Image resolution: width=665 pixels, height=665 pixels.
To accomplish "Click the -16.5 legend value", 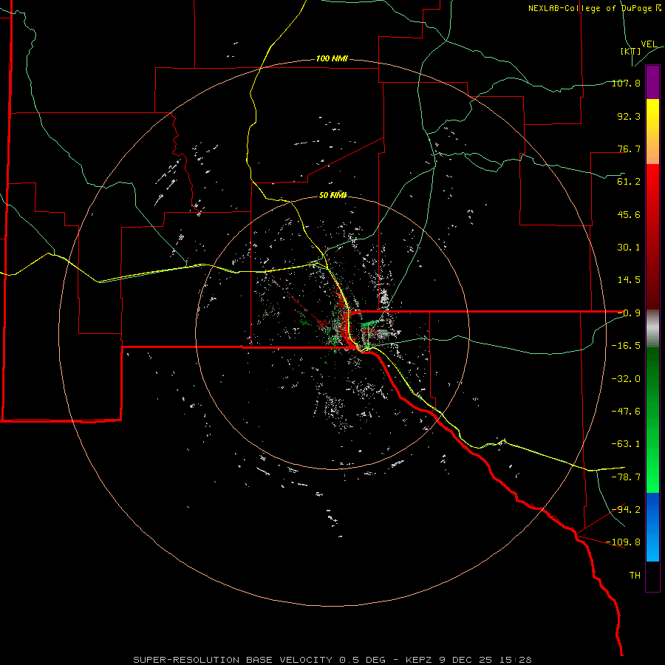I will [626, 346].
